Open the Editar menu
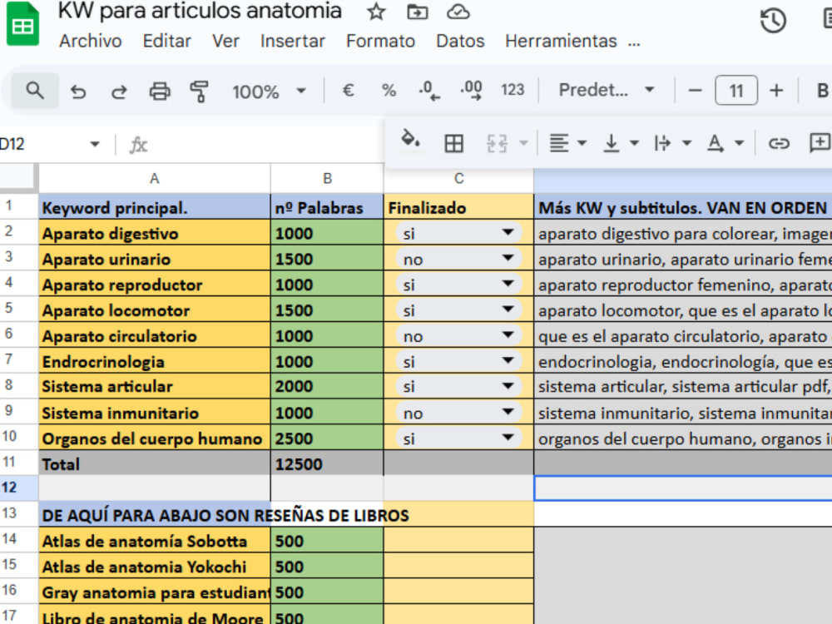The image size is (832, 624). 166,41
